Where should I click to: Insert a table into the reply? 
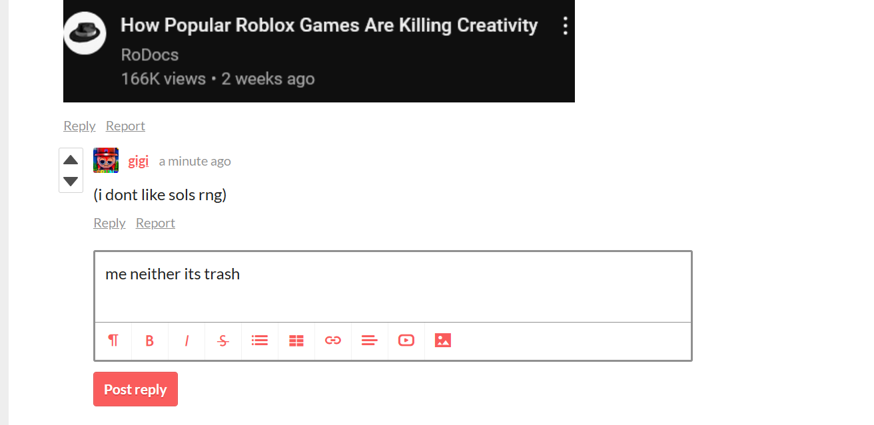tap(296, 341)
